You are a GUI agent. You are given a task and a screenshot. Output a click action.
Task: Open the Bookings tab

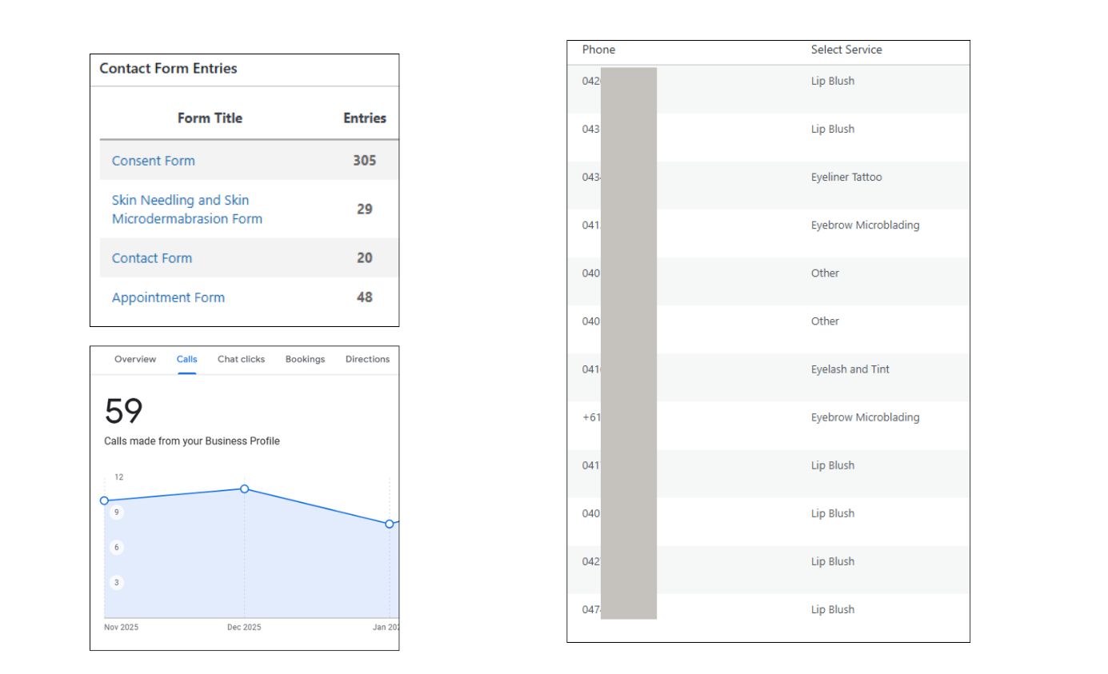[305, 359]
